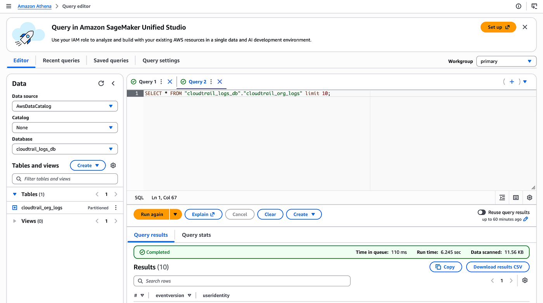The width and height of the screenshot is (543, 303).
Task: Switch to the Editor tab
Action: [21, 61]
